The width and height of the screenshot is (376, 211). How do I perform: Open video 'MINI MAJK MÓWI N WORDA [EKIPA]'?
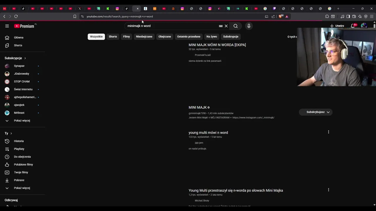pyautogui.click(x=217, y=45)
